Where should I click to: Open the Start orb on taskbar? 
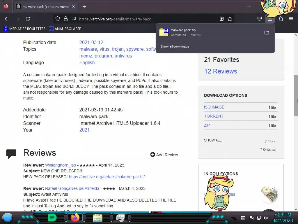[7, 218]
